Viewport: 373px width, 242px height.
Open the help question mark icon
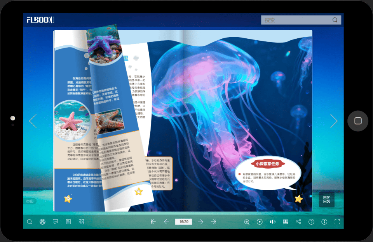pyautogui.click(x=311, y=222)
